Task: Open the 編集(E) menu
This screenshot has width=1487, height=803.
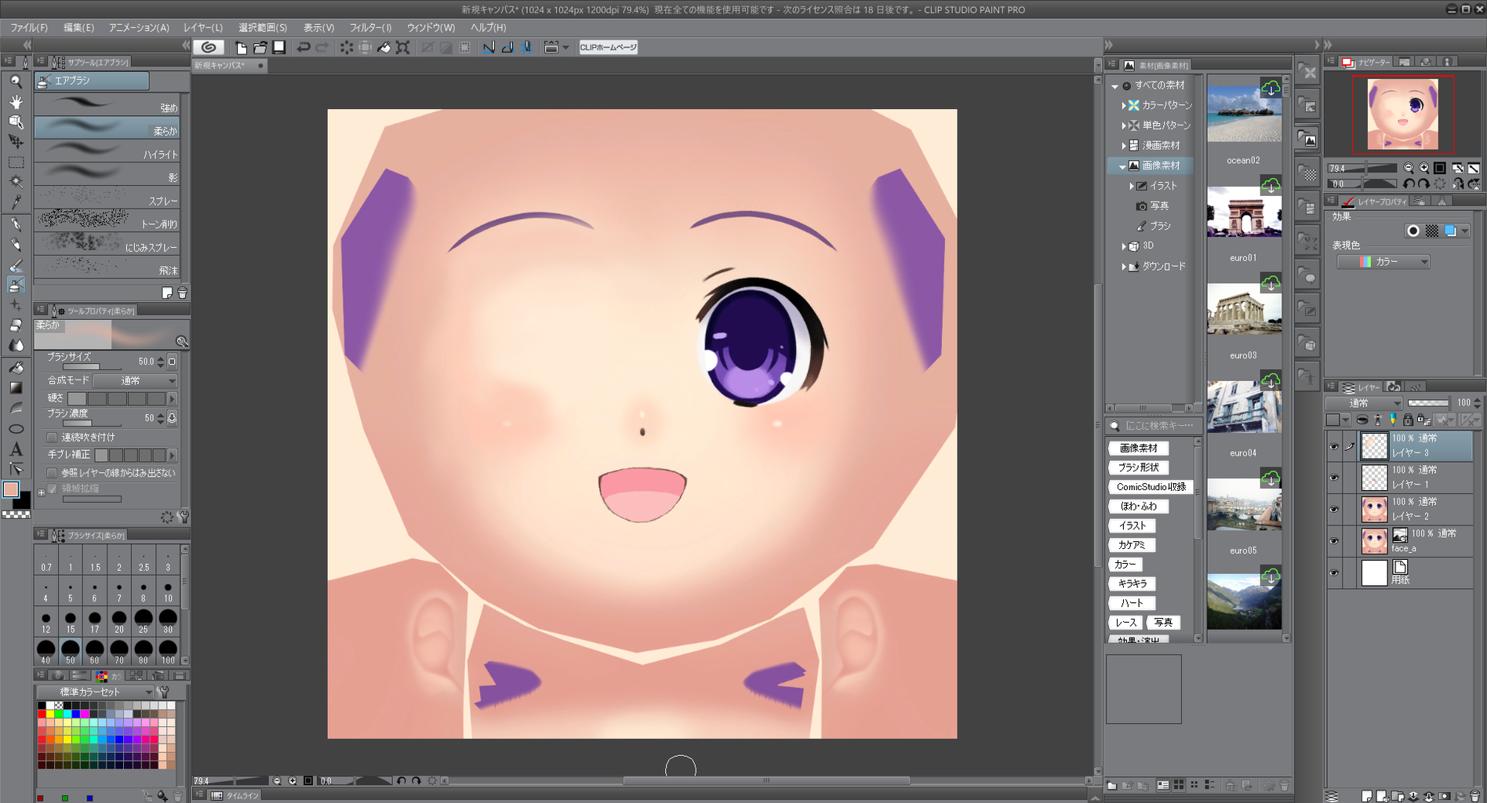Action: click(x=78, y=27)
